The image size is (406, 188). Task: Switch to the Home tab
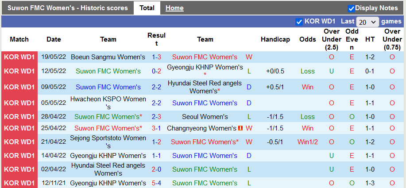[174, 8]
